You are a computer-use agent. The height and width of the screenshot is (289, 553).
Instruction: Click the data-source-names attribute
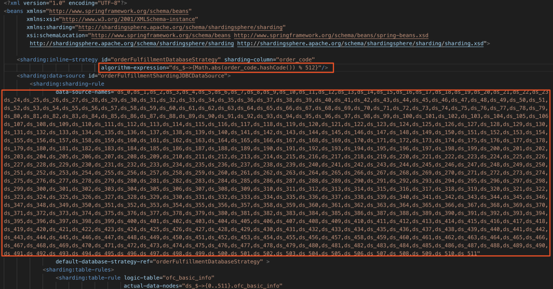pos(84,92)
